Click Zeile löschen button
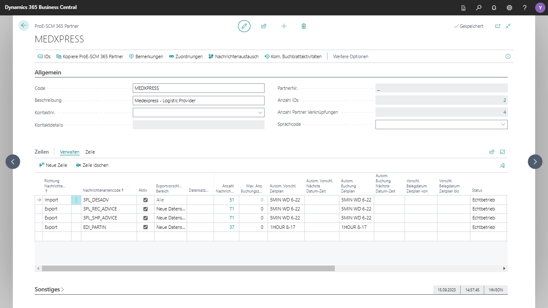This screenshot has height=308, width=548. [92, 165]
